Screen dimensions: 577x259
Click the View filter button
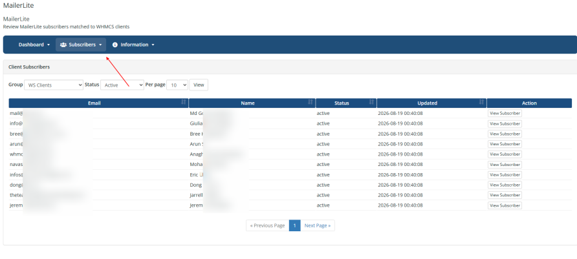199,85
